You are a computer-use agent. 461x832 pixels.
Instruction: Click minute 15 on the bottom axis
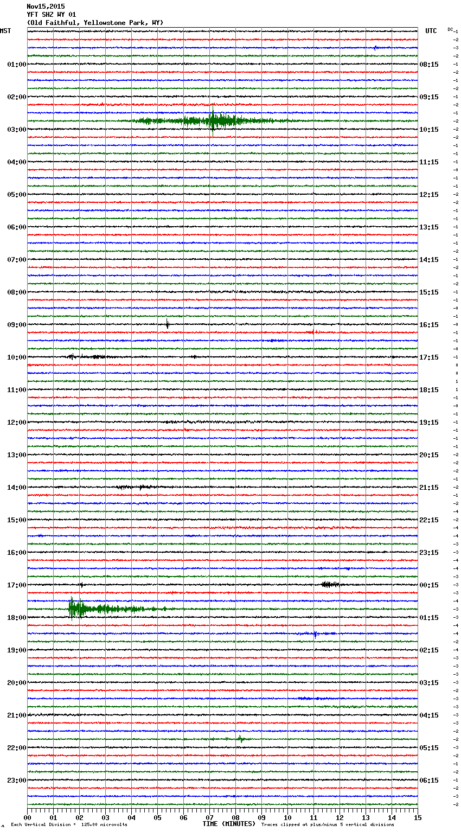418,817
